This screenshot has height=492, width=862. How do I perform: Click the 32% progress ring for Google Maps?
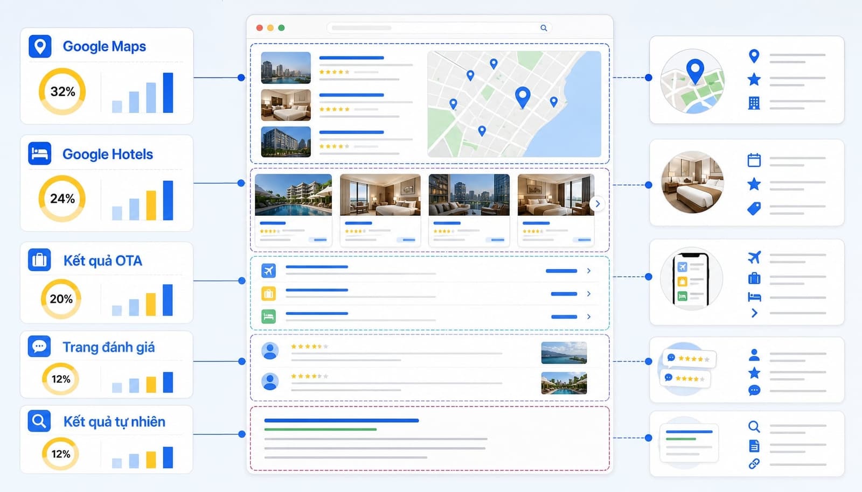pos(62,92)
